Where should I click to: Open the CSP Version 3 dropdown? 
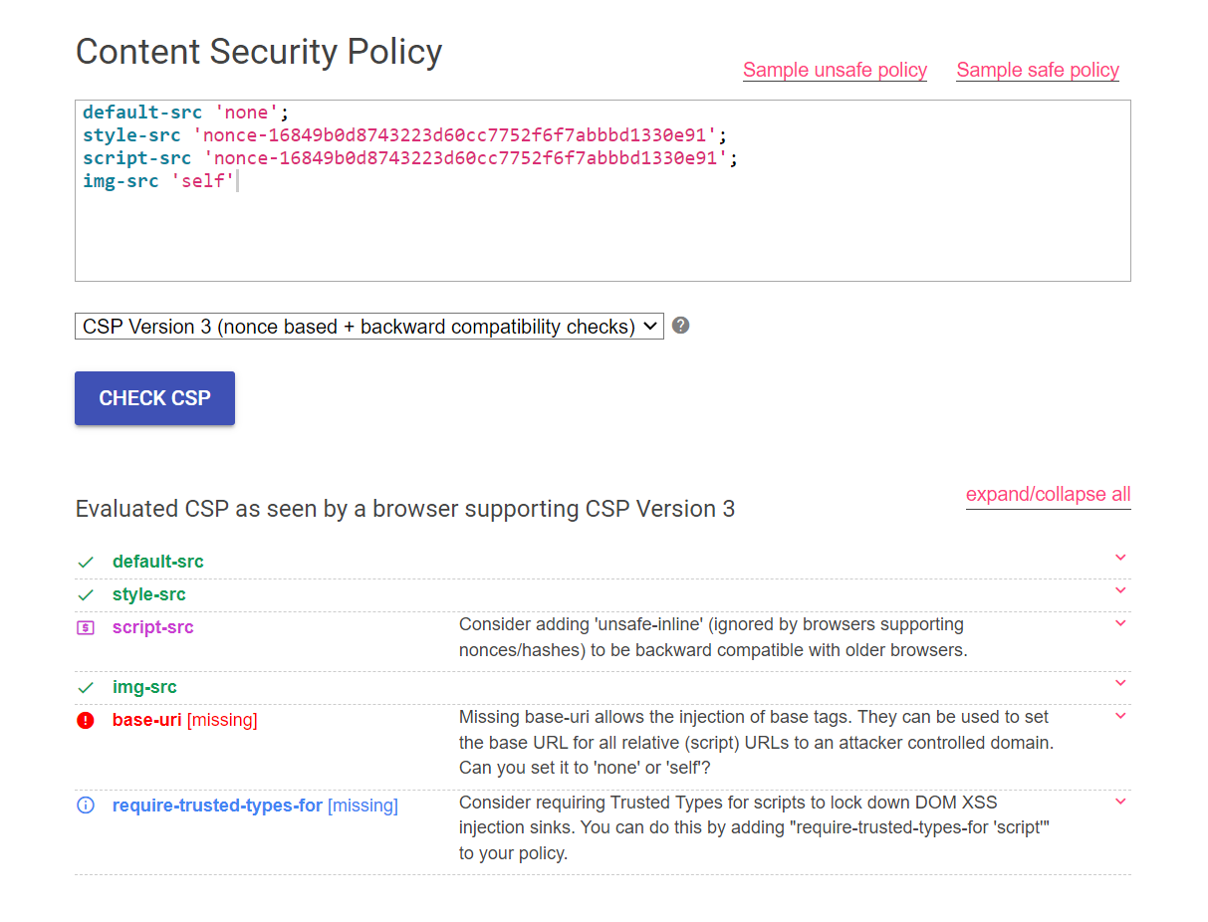point(368,326)
